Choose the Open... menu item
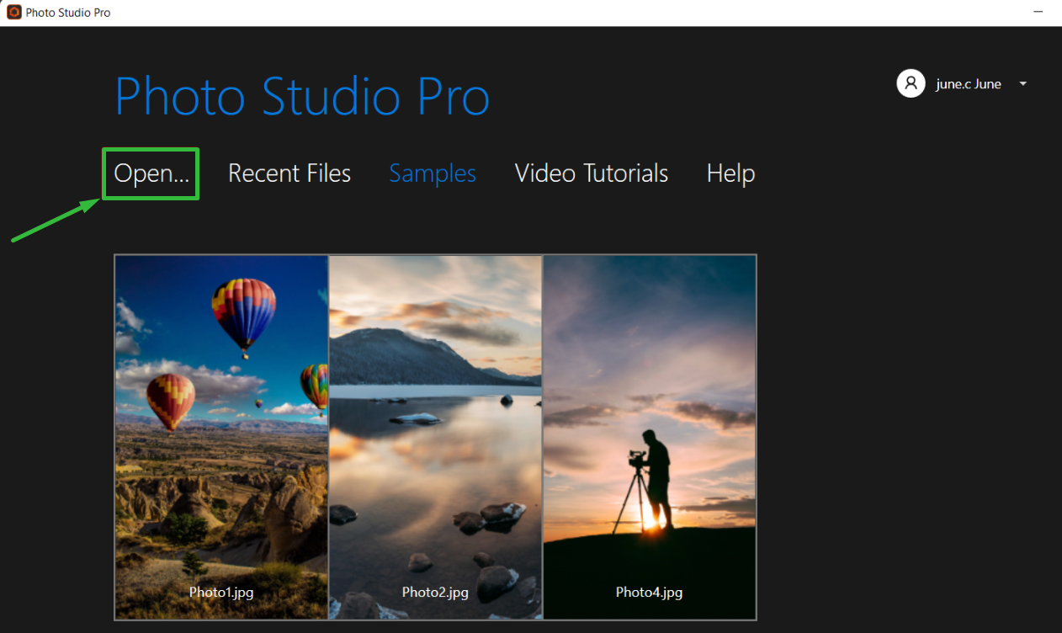Image resolution: width=1062 pixels, height=633 pixels. click(151, 173)
